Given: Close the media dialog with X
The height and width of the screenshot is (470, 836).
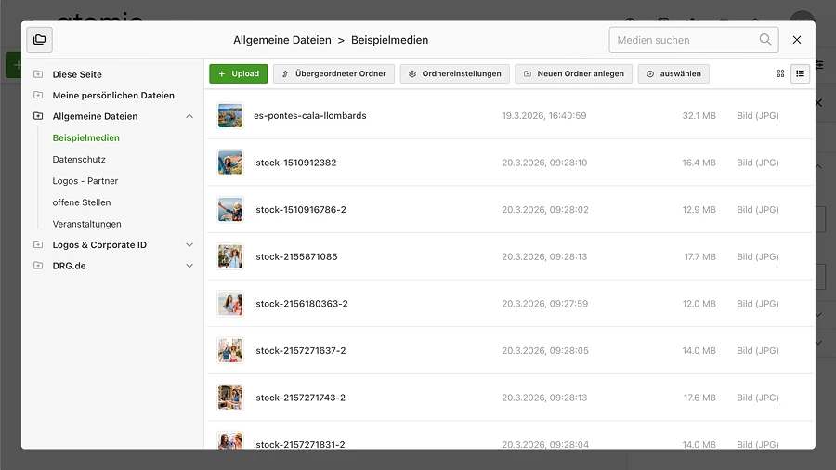Looking at the screenshot, I should (797, 40).
